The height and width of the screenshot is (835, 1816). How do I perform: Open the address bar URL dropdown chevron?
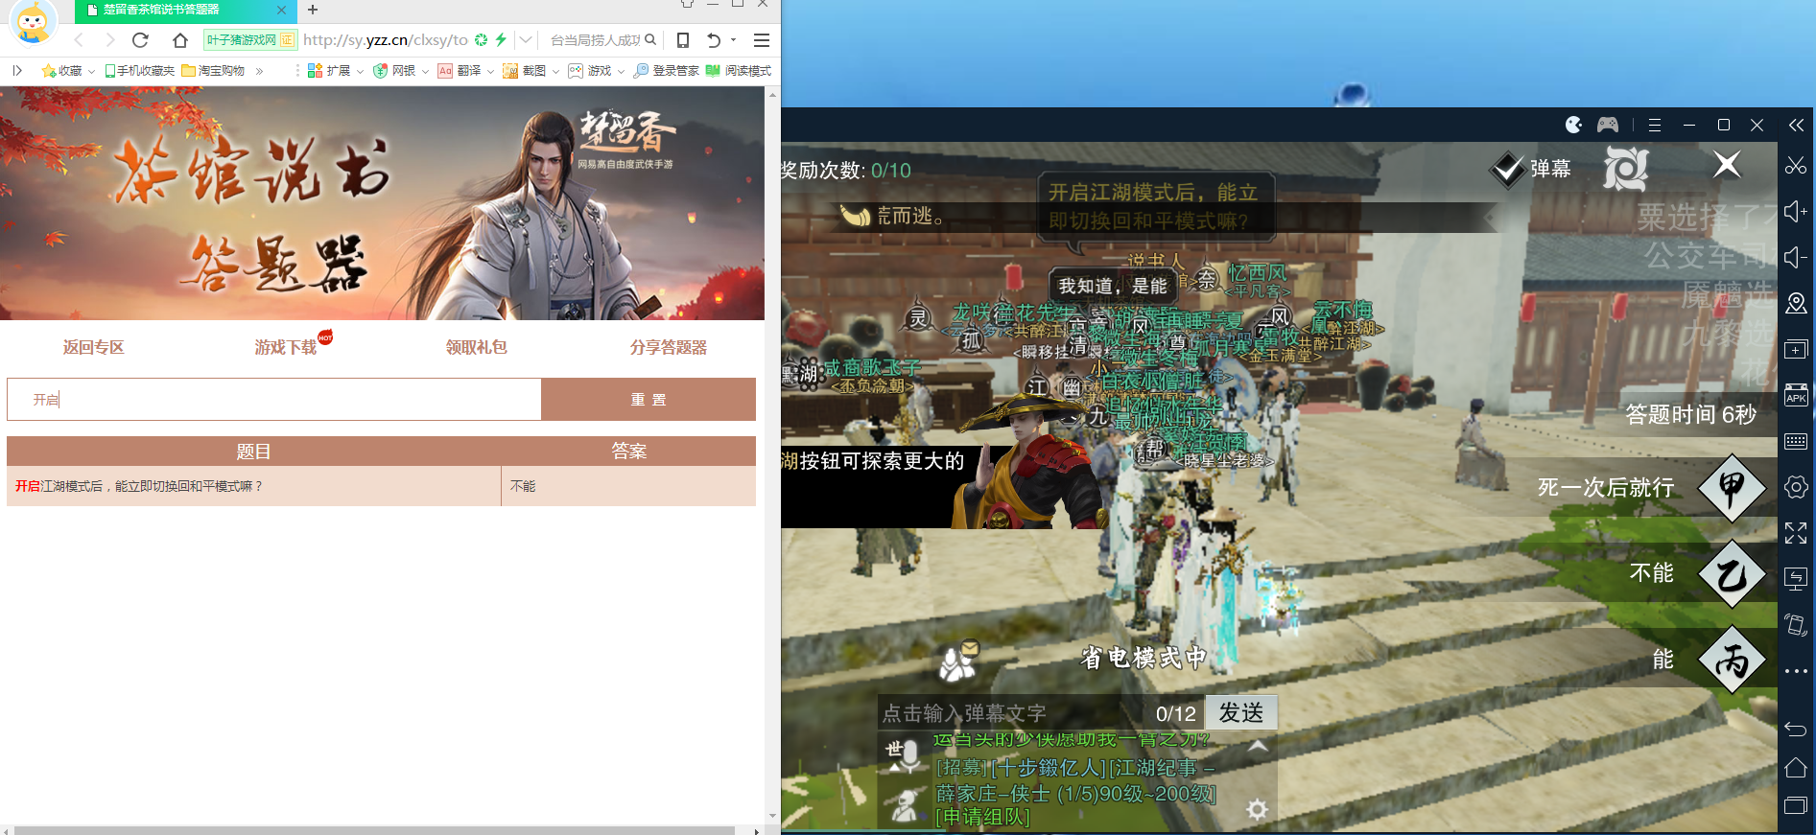(x=525, y=40)
